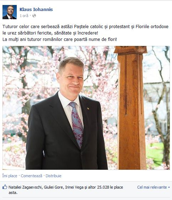Click the '1 oră' post timestamp

coord(24,16)
